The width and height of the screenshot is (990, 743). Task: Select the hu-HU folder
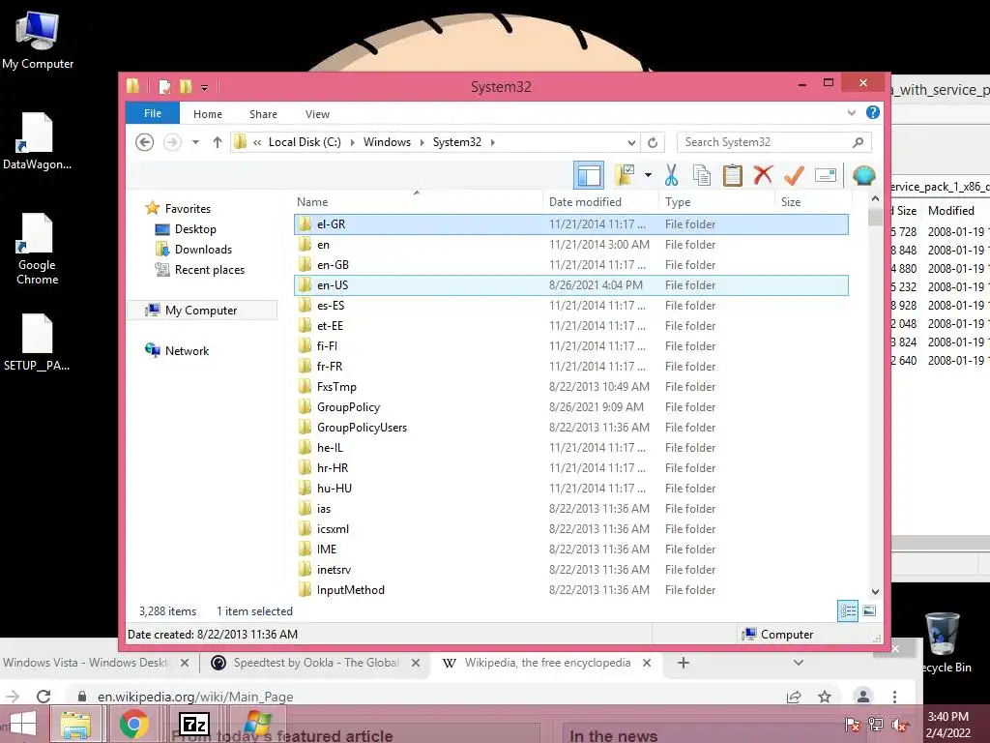coord(570,489)
